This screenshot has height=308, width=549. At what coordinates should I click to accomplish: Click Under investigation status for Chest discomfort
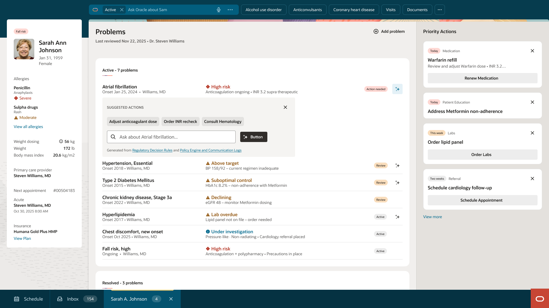point(229,232)
